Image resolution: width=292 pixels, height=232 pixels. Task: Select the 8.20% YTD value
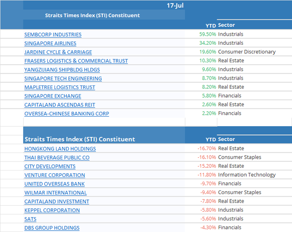point(209,87)
